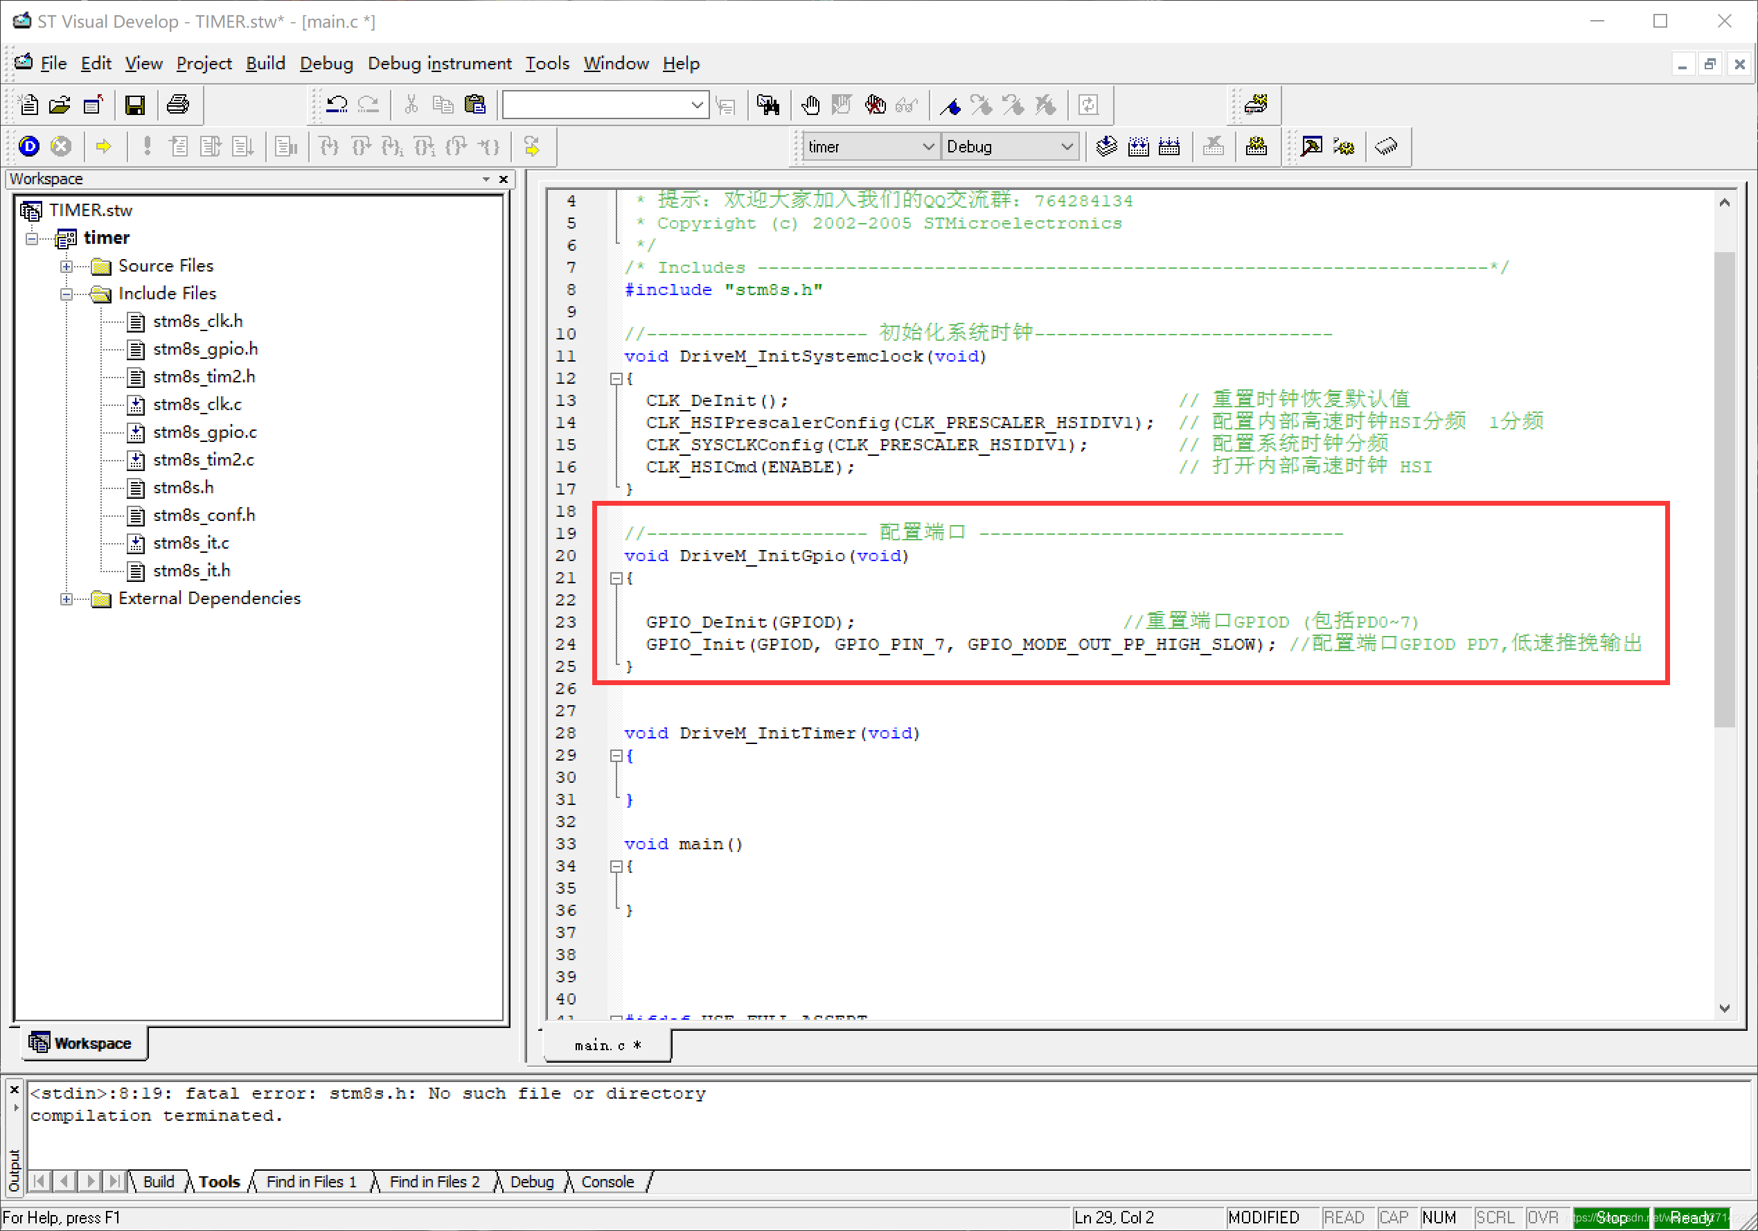Click the Debug instrument target settings icon
The height and width of the screenshot is (1231, 1758).
click(1256, 105)
